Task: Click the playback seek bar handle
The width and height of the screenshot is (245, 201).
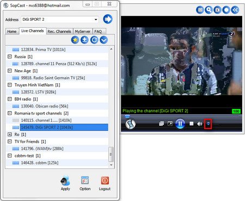Action: point(127,116)
